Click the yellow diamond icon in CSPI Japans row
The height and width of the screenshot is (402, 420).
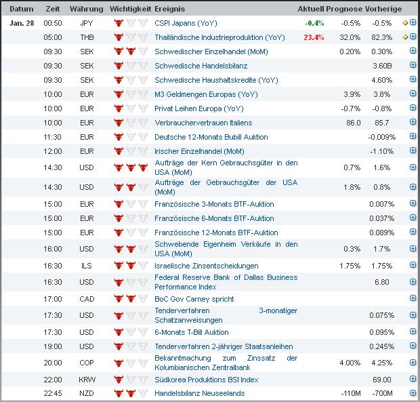[x=405, y=23]
